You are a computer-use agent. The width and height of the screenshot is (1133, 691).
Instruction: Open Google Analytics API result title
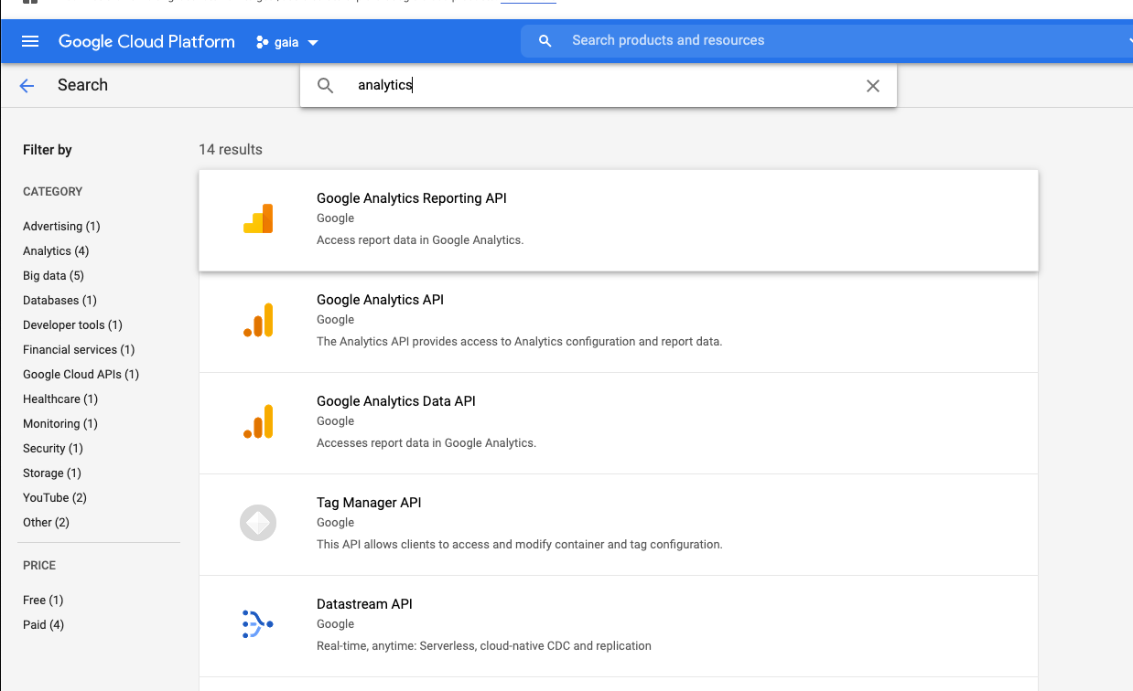point(380,300)
